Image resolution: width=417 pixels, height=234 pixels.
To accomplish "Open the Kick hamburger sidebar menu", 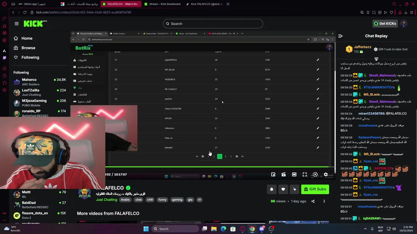I will [x=17, y=24].
